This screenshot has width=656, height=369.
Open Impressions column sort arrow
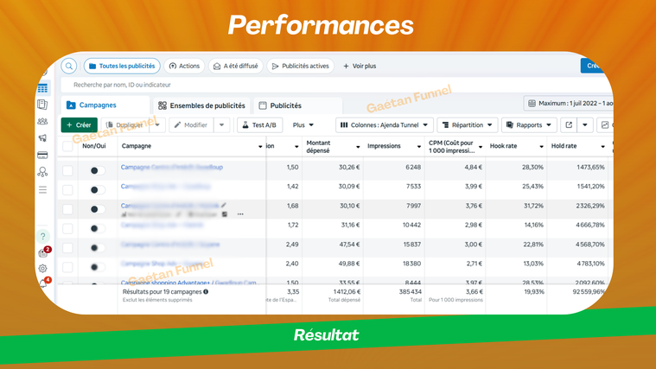click(419, 146)
